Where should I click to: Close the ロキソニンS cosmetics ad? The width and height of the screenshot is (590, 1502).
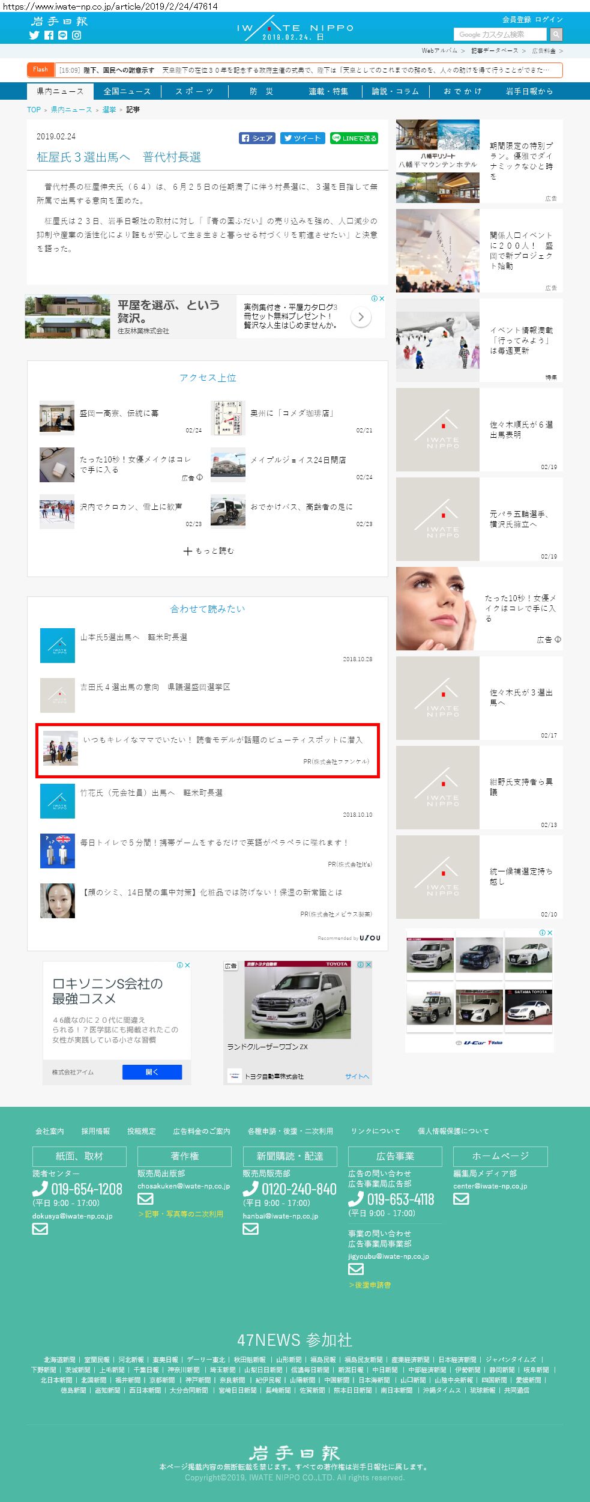click(x=187, y=965)
